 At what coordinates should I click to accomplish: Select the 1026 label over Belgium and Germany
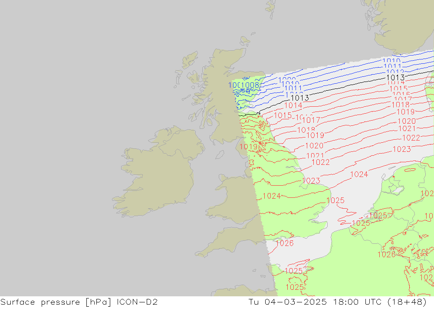pos(387,254)
